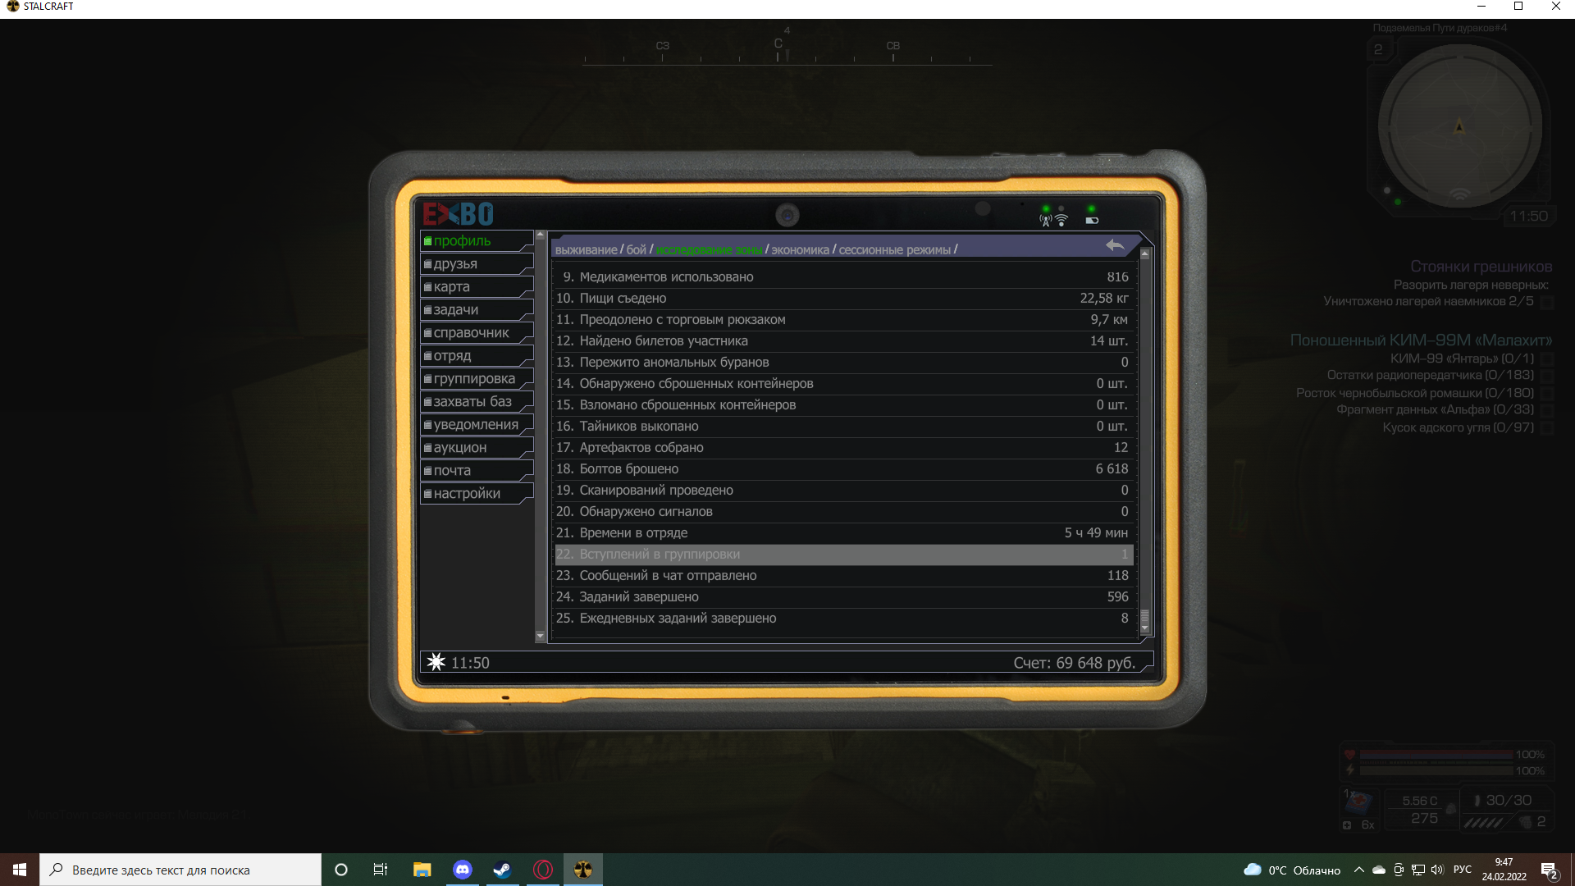This screenshot has height=886, width=1575.
Task: Open Windows Start menu
Action: [20, 870]
